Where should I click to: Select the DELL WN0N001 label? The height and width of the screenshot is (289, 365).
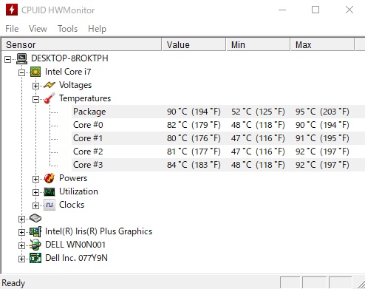tap(75, 245)
